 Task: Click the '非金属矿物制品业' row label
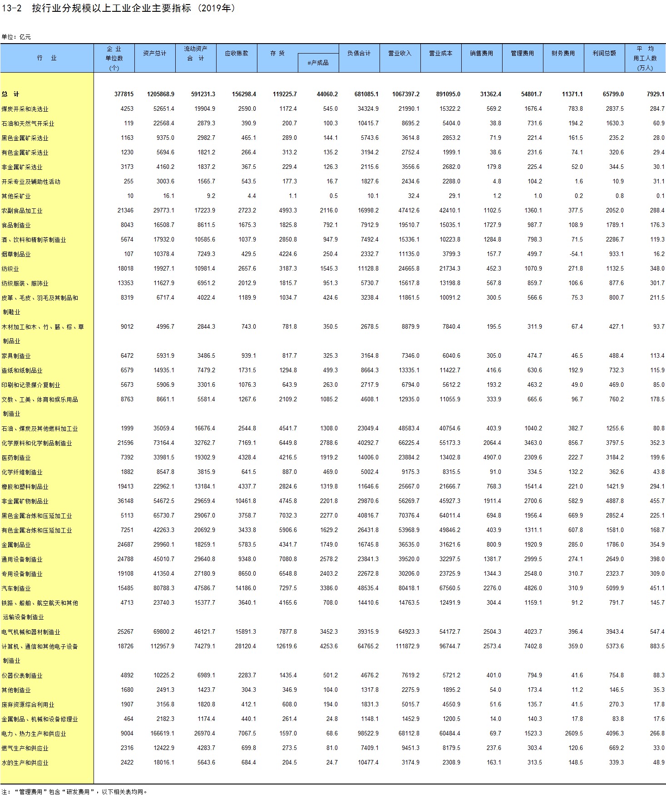point(25,501)
